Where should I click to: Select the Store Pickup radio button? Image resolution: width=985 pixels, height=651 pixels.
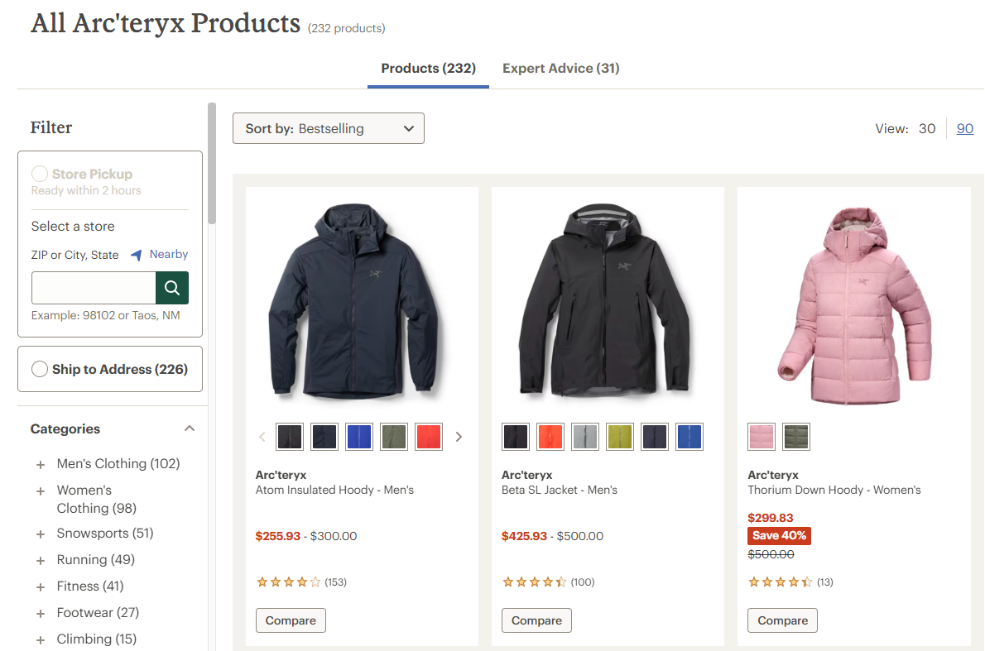(x=40, y=175)
